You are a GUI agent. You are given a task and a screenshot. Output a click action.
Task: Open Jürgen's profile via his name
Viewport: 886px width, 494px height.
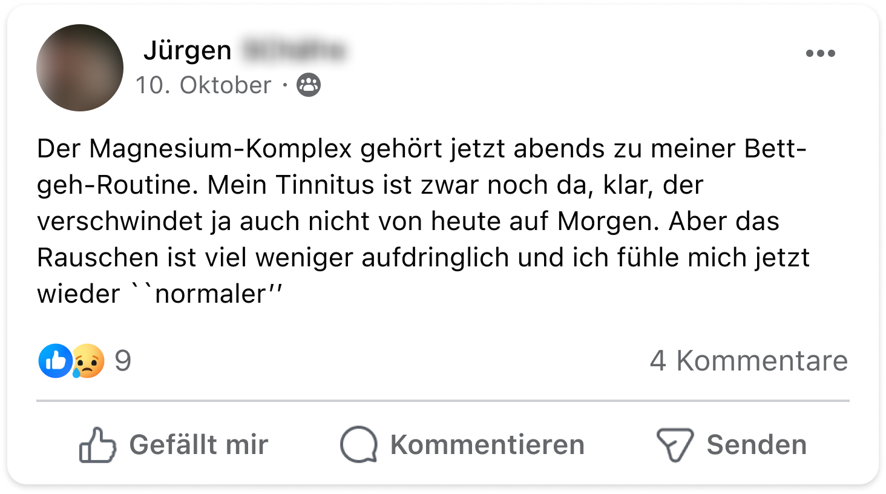pyautogui.click(x=188, y=50)
